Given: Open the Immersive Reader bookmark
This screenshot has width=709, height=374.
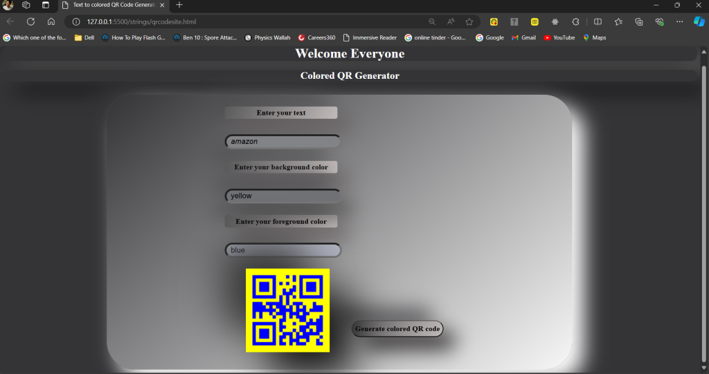Looking at the screenshot, I should [370, 38].
